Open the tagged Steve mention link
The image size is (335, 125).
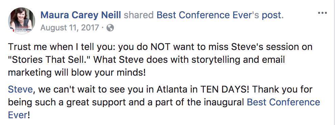click(x=20, y=89)
